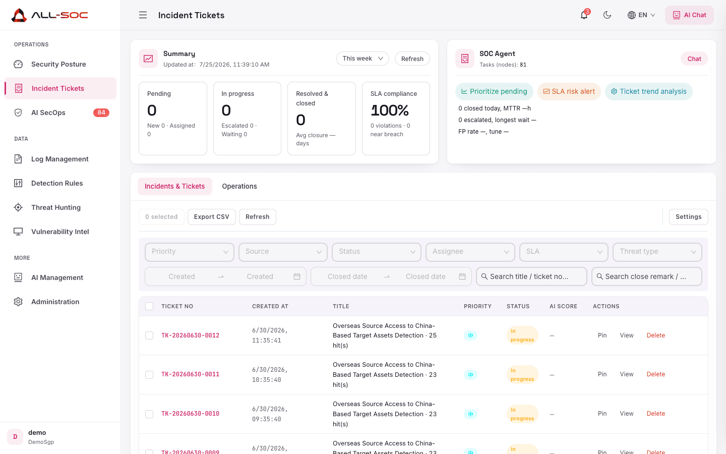Screen dimensions: 726x454
Task: Click the SLA risk alert chip
Action: (x=569, y=91)
